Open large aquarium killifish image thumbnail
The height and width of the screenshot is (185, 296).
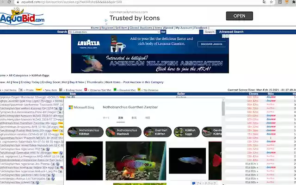(136, 161)
